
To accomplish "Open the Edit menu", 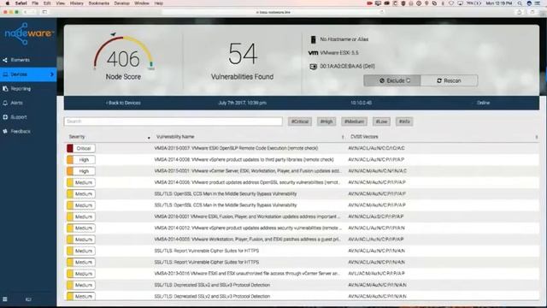I will tap(47, 3).
